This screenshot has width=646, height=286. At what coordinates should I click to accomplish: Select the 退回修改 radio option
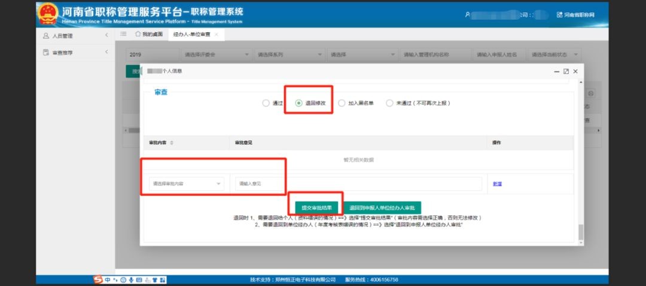click(x=310, y=103)
